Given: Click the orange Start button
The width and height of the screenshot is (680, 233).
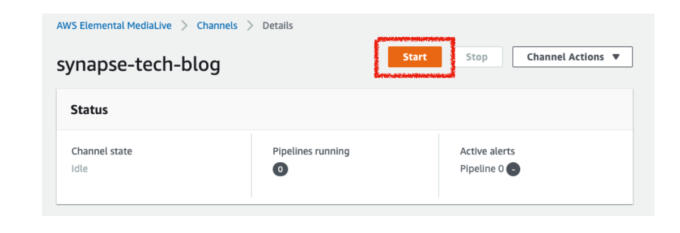Looking at the screenshot, I should [414, 57].
